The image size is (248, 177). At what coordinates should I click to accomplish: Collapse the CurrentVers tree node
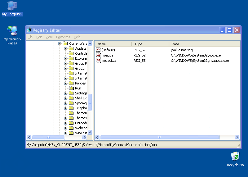[x=60, y=43]
